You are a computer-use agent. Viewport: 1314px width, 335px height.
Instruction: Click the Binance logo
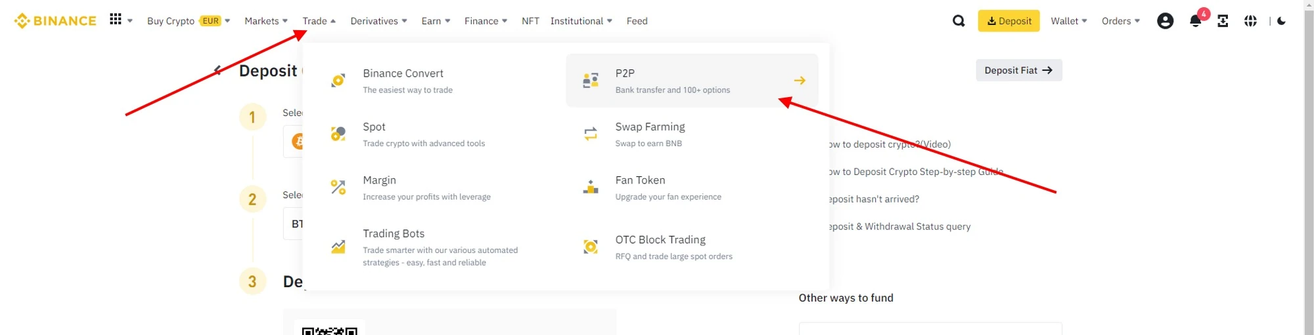(55, 21)
